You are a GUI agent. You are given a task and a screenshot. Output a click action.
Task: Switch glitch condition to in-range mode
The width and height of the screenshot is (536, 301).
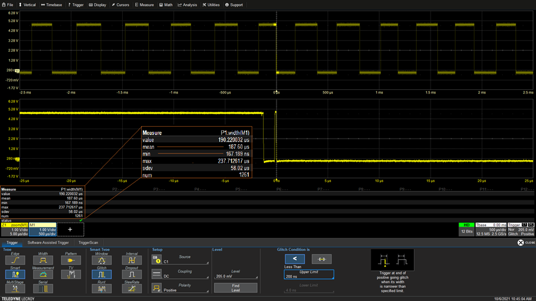[322, 259]
